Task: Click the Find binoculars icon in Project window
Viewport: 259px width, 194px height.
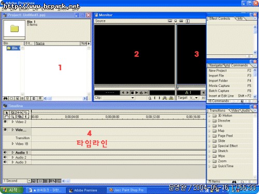Action: [x=5, y=98]
